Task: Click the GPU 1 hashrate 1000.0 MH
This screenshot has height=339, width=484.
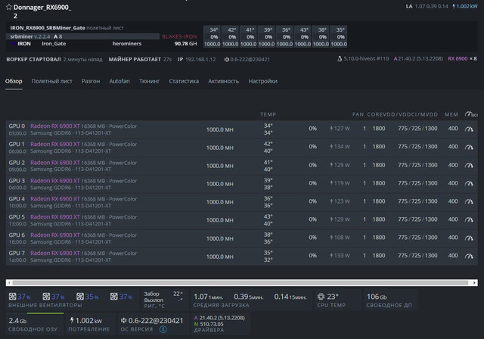Action: pyautogui.click(x=220, y=148)
